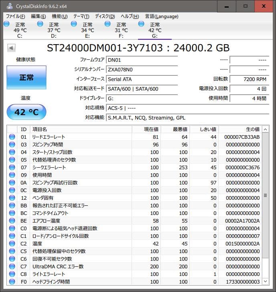Open the 機能(U) menu
The width and height of the screenshot is (276, 292).
tap(60, 16)
